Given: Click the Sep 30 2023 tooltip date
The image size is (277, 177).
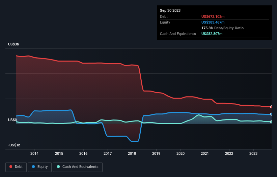Looking at the screenshot, I should [170, 10].
